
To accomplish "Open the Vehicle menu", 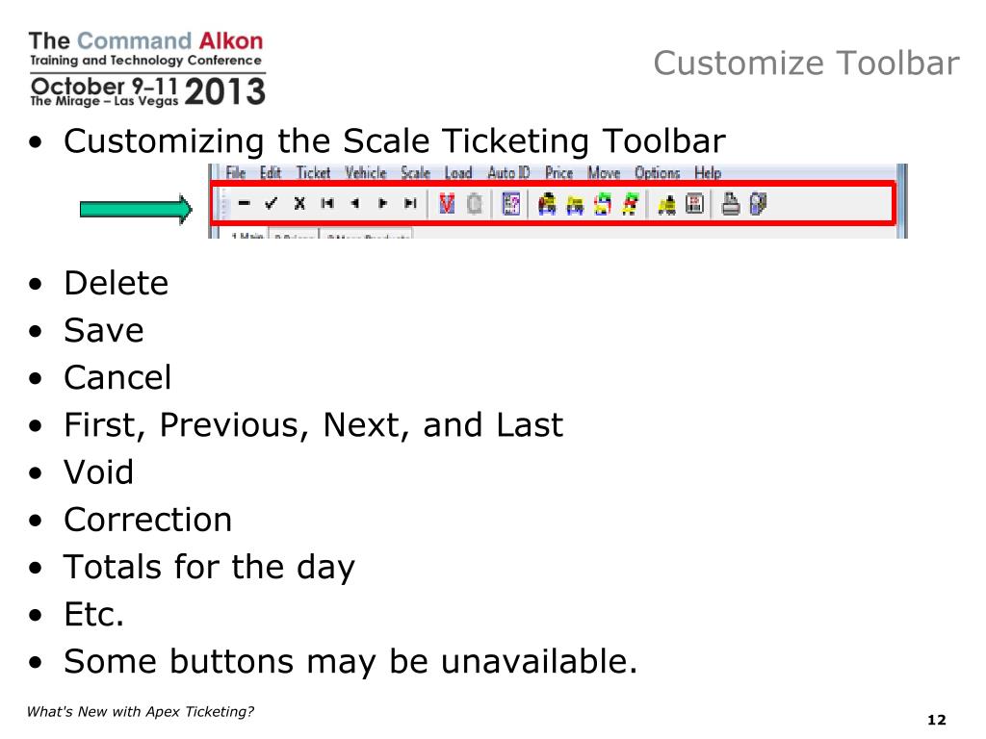I will click(365, 173).
